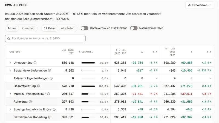The image size is (219, 123).
Task: Expand the Umsatzerlöse row
Action: pyautogui.click(x=10, y=63)
